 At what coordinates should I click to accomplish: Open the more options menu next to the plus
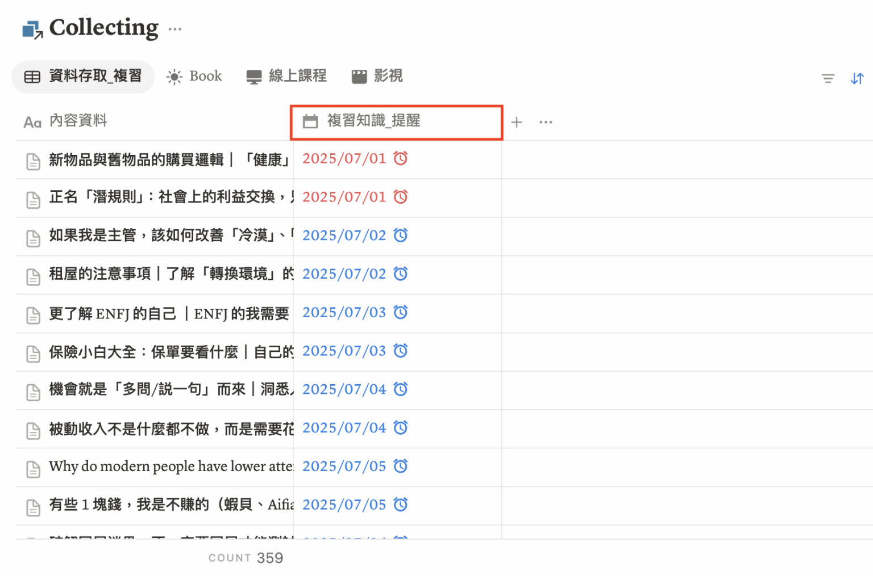[x=546, y=121]
